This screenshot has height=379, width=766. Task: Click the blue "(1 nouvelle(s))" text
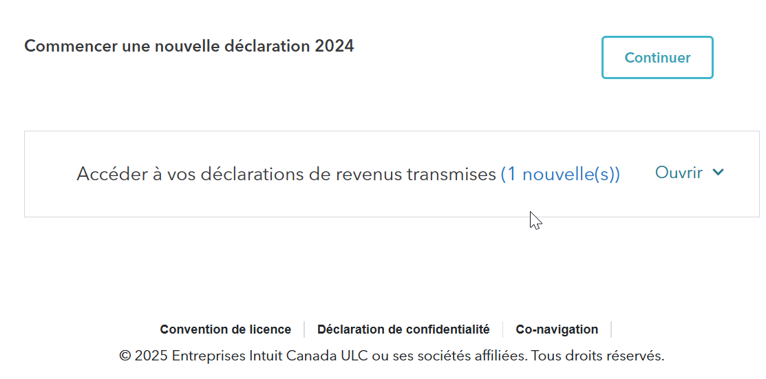560,175
